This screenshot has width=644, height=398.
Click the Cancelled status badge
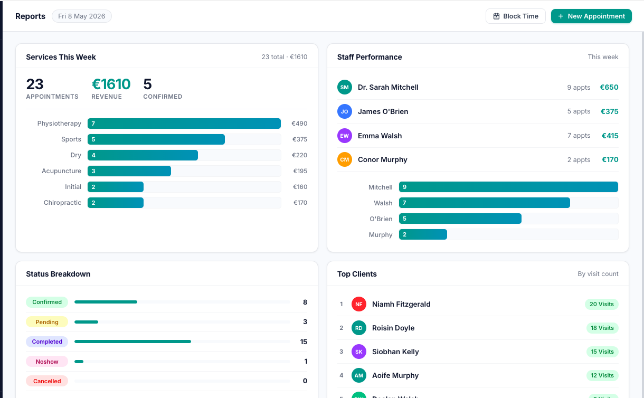47,381
